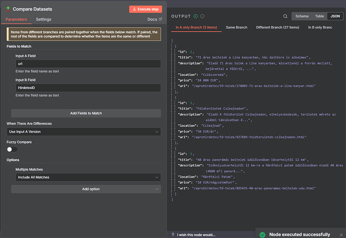The width and height of the screenshot is (346, 238).
Task: Click Add Fields to Match button
Action: [86, 113]
